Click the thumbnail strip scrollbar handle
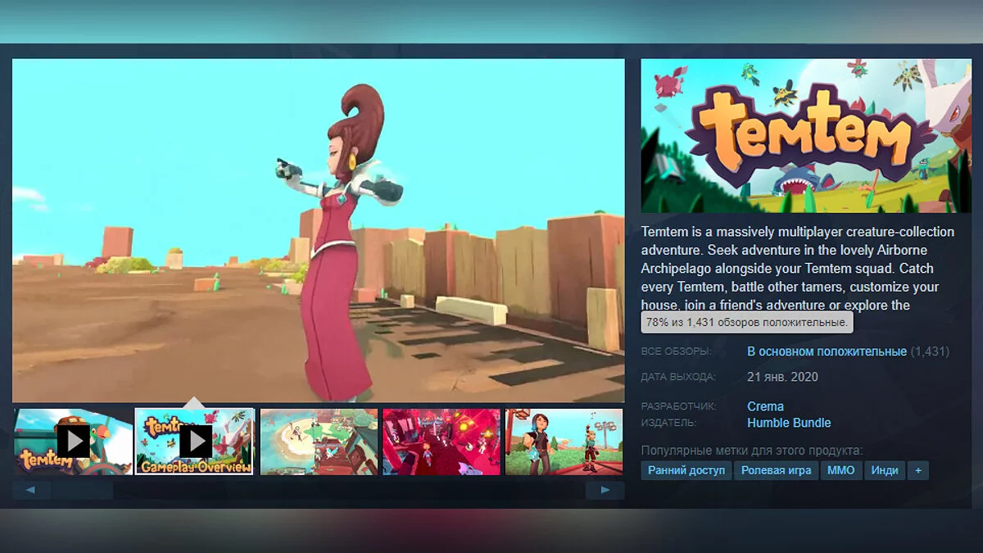983x553 pixels. pyautogui.click(x=82, y=490)
